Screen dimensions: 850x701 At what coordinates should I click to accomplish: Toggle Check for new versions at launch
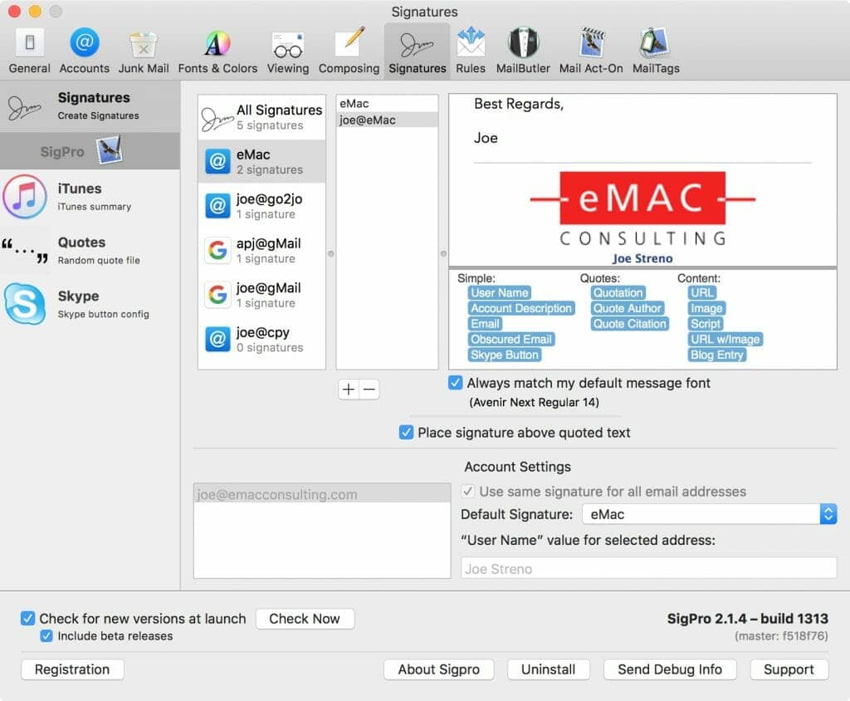point(27,618)
